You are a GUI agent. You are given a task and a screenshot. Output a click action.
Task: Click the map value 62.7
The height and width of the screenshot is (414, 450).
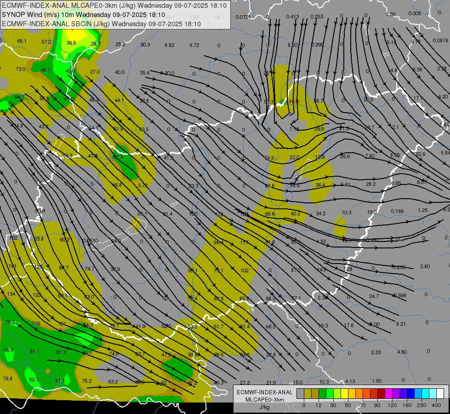click(x=34, y=379)
